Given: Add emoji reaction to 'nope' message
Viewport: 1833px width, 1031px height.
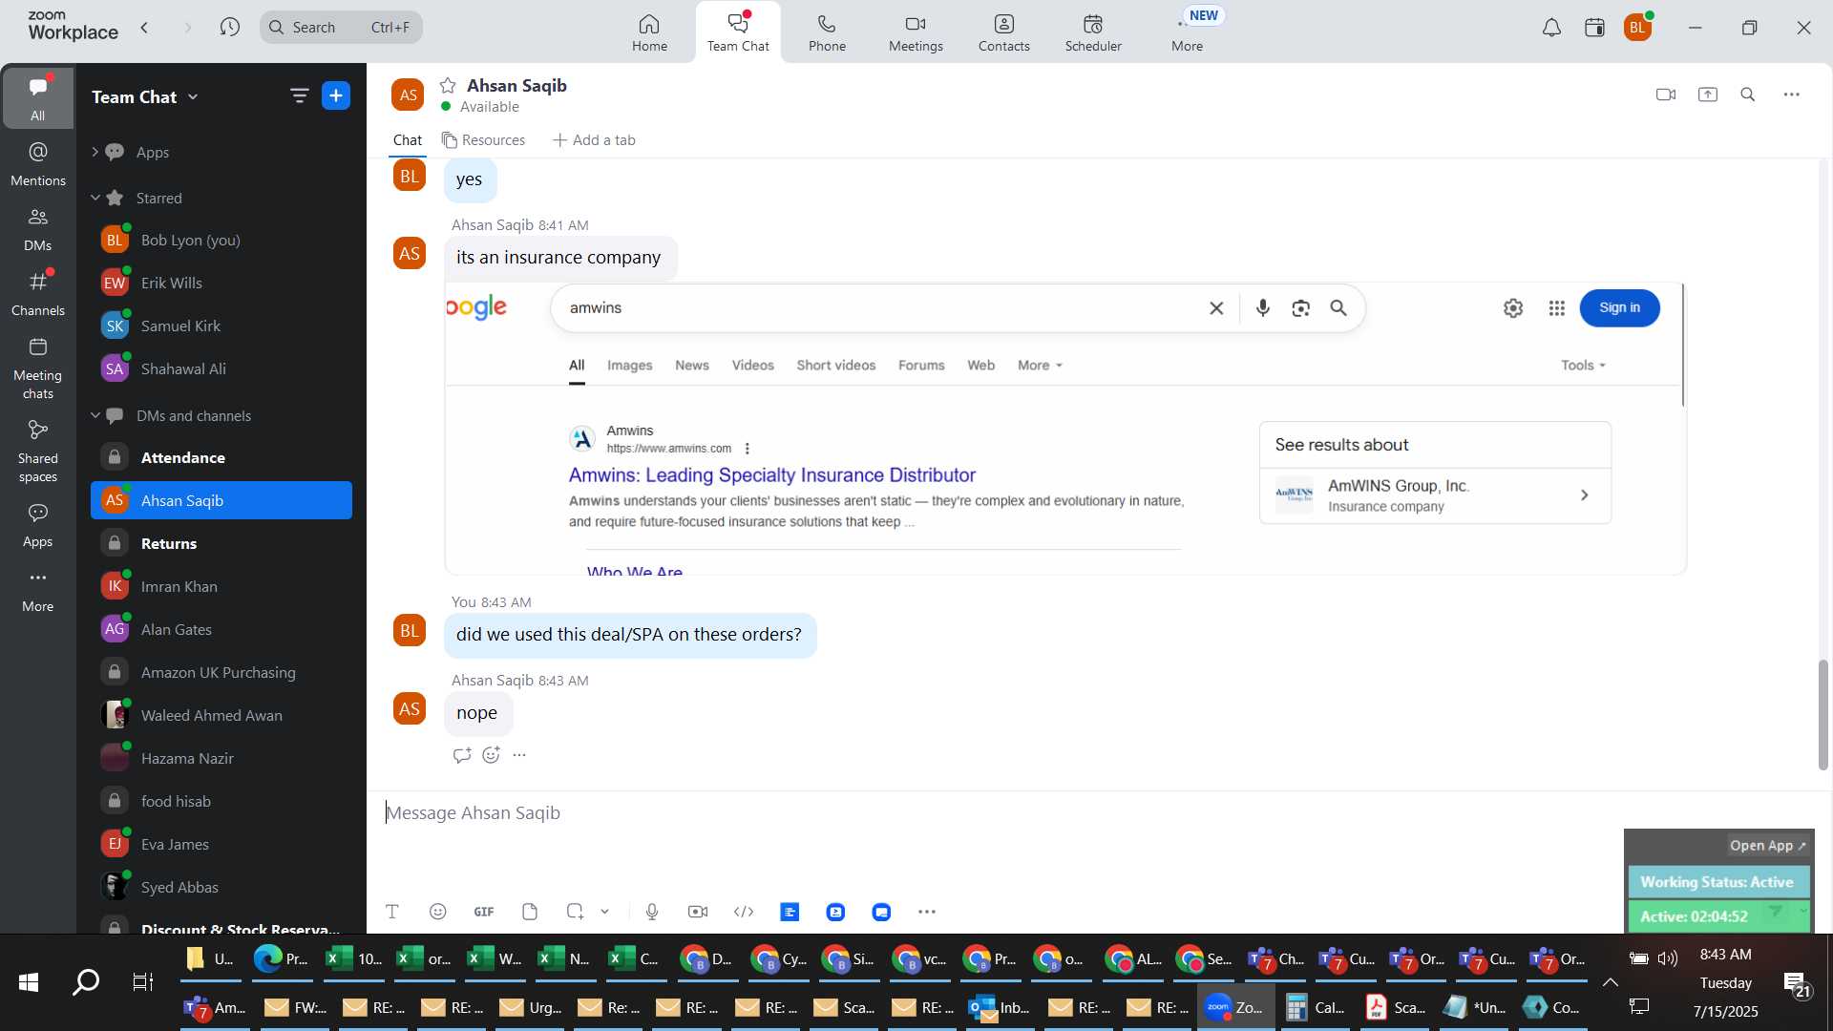Looking at the screenshot, I should coord(491,755).
